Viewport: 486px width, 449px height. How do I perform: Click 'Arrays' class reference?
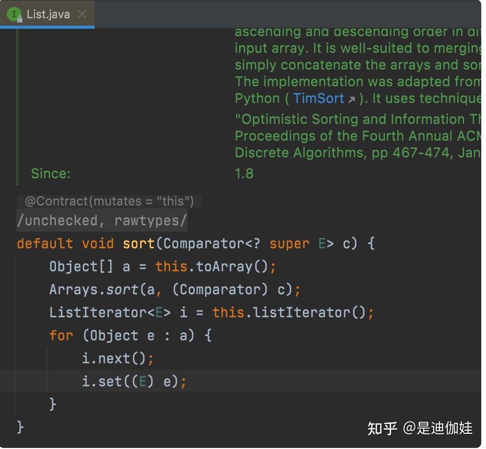coord(74,290)
